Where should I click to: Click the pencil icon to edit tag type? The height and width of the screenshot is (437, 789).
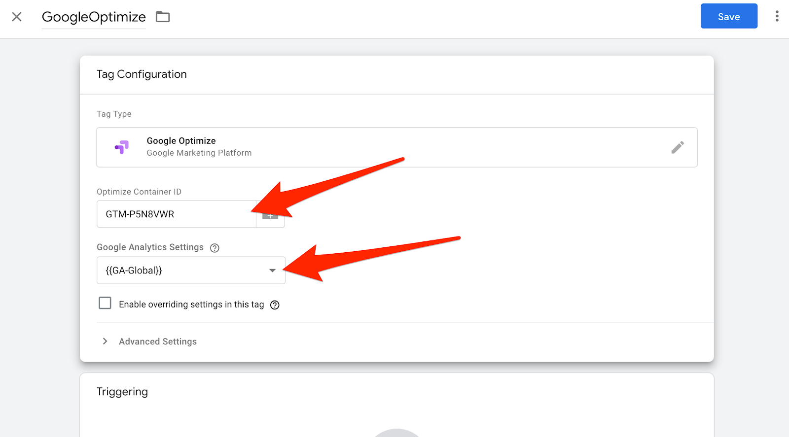coord(678,147)
